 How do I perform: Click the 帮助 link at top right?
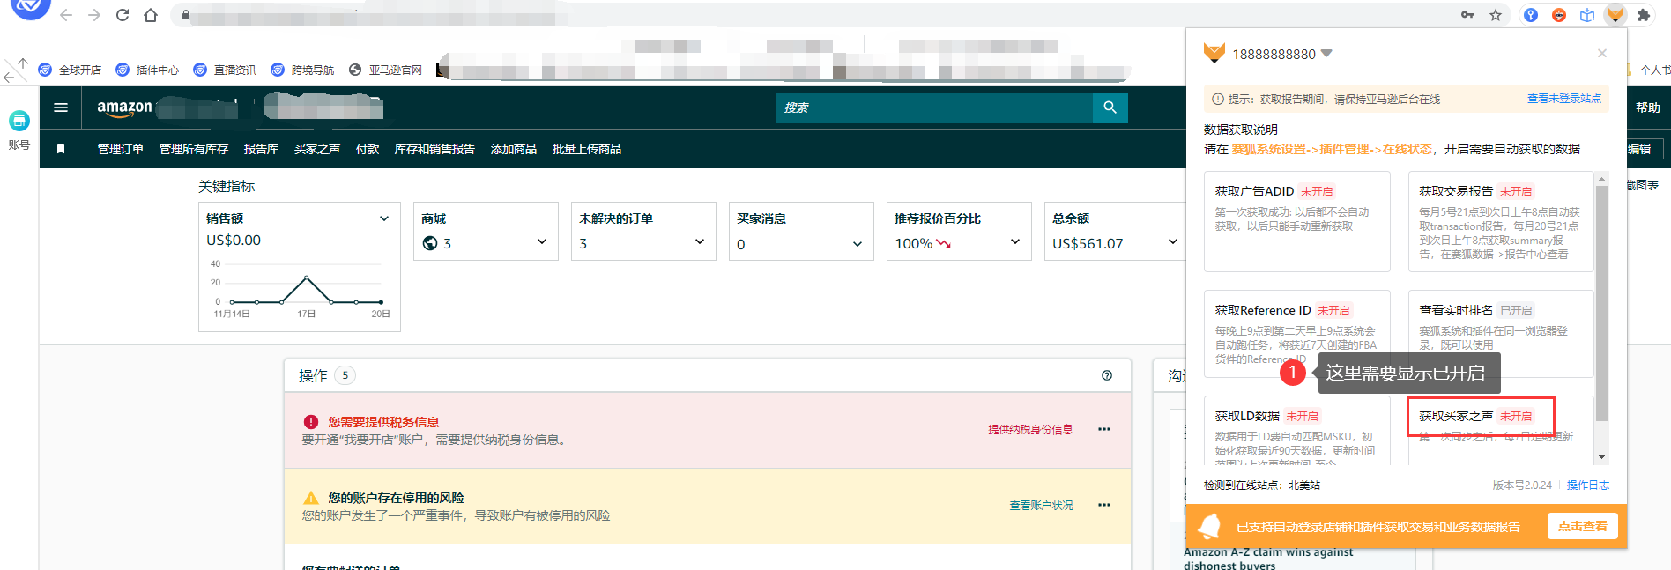[1648, 107]
